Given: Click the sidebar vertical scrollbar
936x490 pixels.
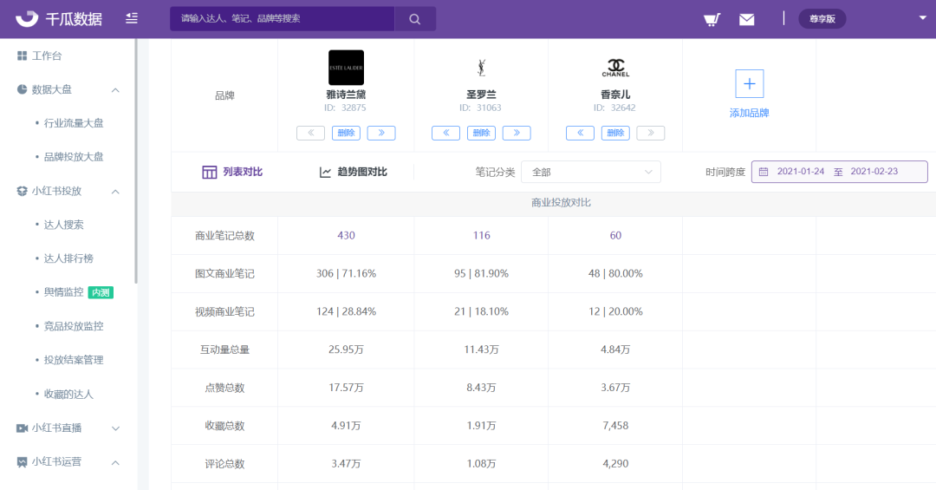Looking at the screenshot, I should pyautogui.click(x=136, y=161).
